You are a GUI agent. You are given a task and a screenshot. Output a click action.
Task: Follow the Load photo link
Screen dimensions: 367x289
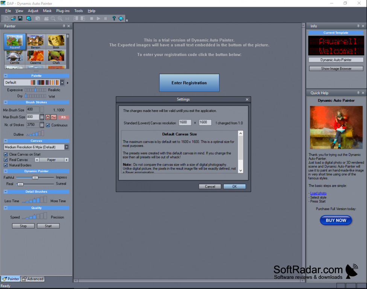tap(318, 193)
